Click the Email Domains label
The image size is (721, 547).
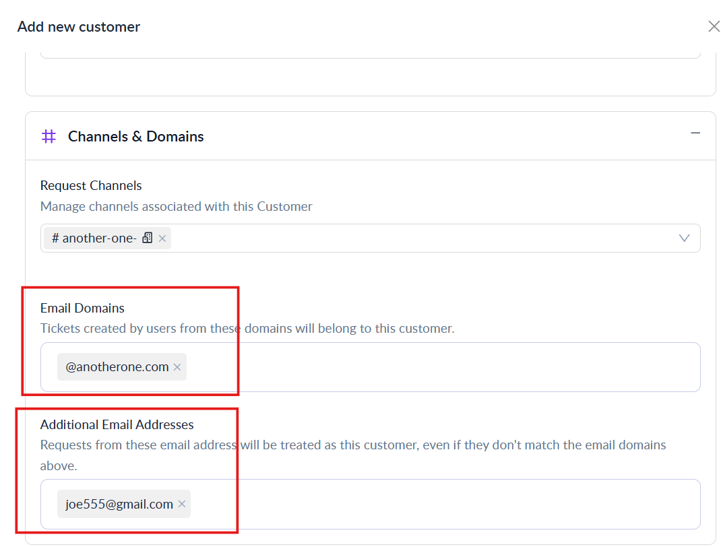tap(82, 308)
